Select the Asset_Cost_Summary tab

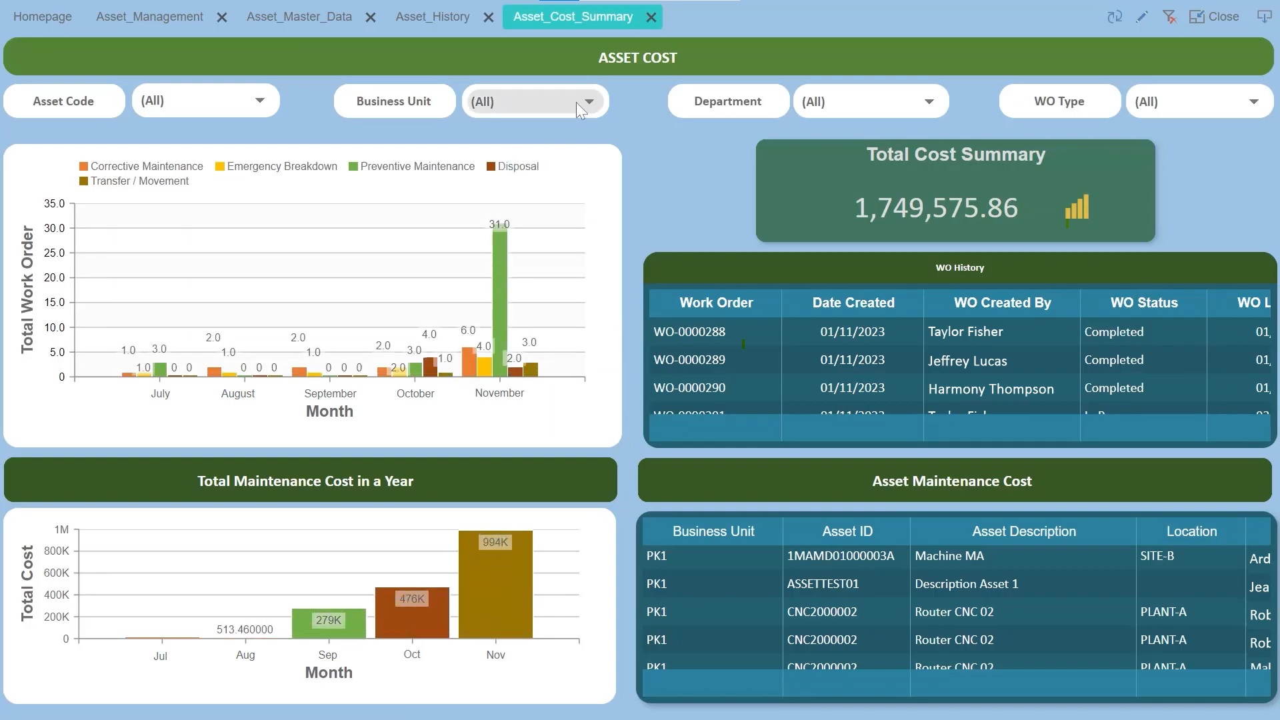(572, 17)
